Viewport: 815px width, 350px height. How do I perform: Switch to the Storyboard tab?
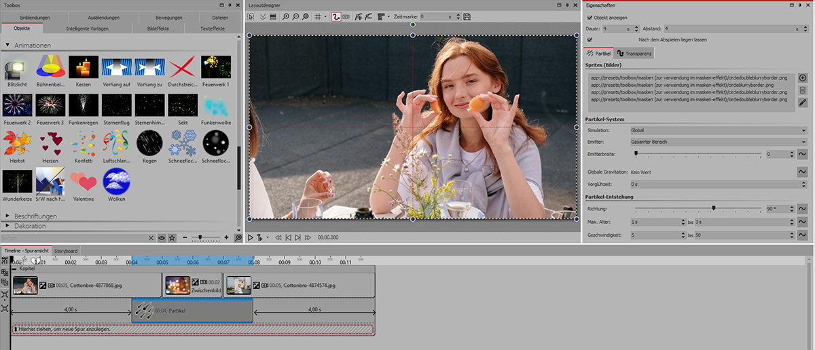pos(66,251)
